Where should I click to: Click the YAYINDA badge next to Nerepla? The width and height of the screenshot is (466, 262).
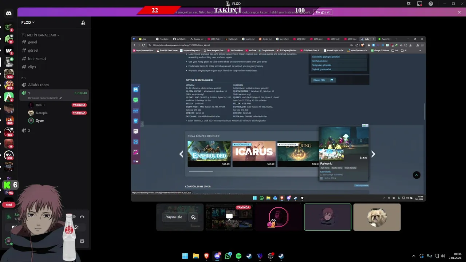(79, 113)
